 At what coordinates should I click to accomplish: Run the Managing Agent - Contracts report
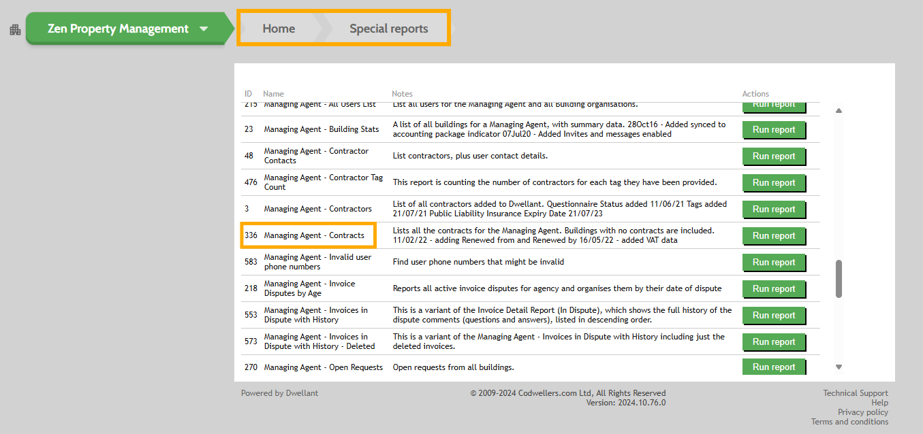pyautogui.click(x=774, y=235)
